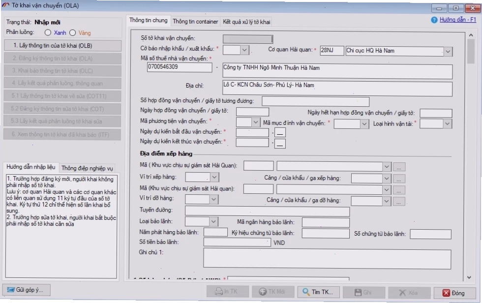The width and height of the screenshot is (482, 303).
Task: Focus the Số tiền bảo lãnh field
Action: pyautogui.click(x=237, y=242)
